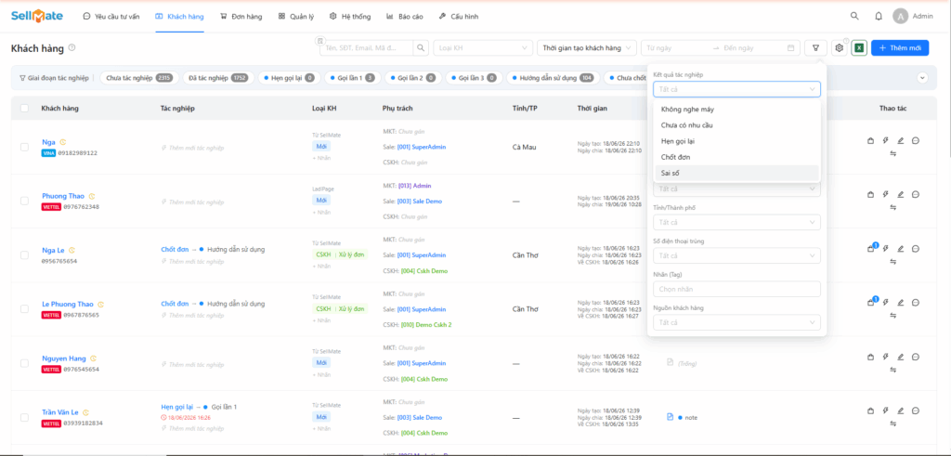Tick the checkbox for Trần Văn Le
Viewport: 951px width, 456px height.
(24, 417)
